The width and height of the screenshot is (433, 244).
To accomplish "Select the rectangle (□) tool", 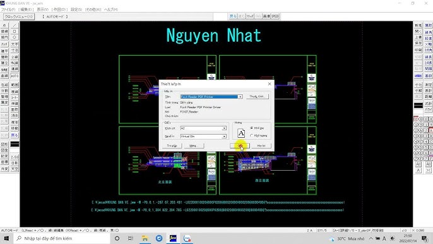I will 15,31.
